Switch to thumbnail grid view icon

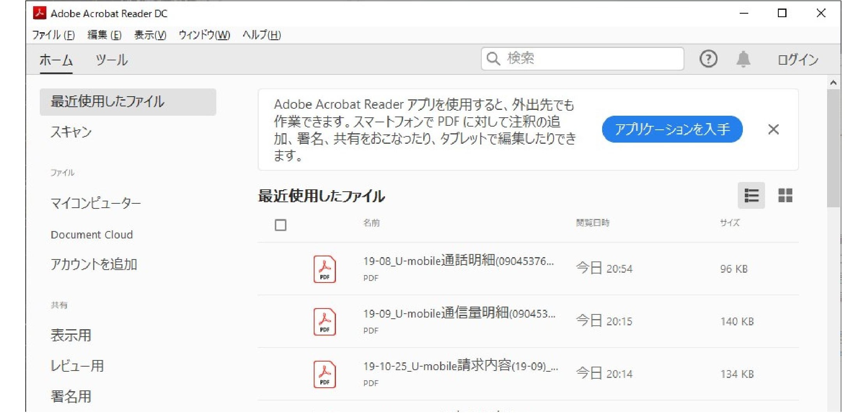pyautogui.click(x=785, y=195)
